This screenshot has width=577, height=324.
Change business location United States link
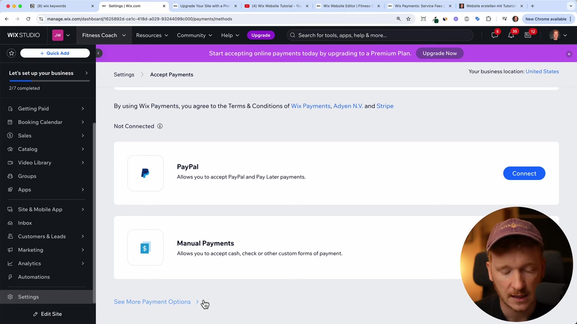[542, 71]
